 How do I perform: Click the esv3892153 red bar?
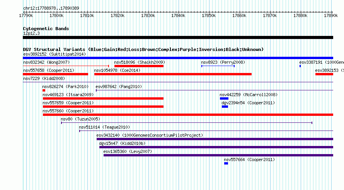324,74
